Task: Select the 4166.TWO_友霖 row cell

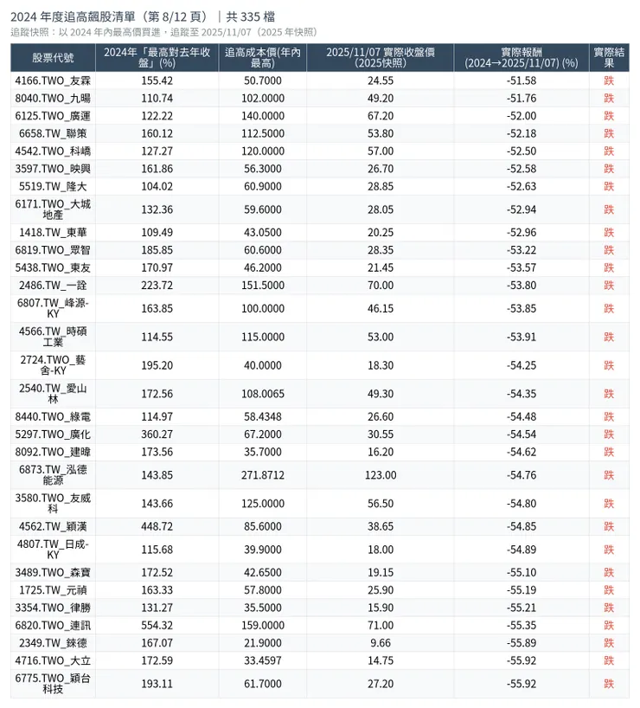Action: click(53, 80)
